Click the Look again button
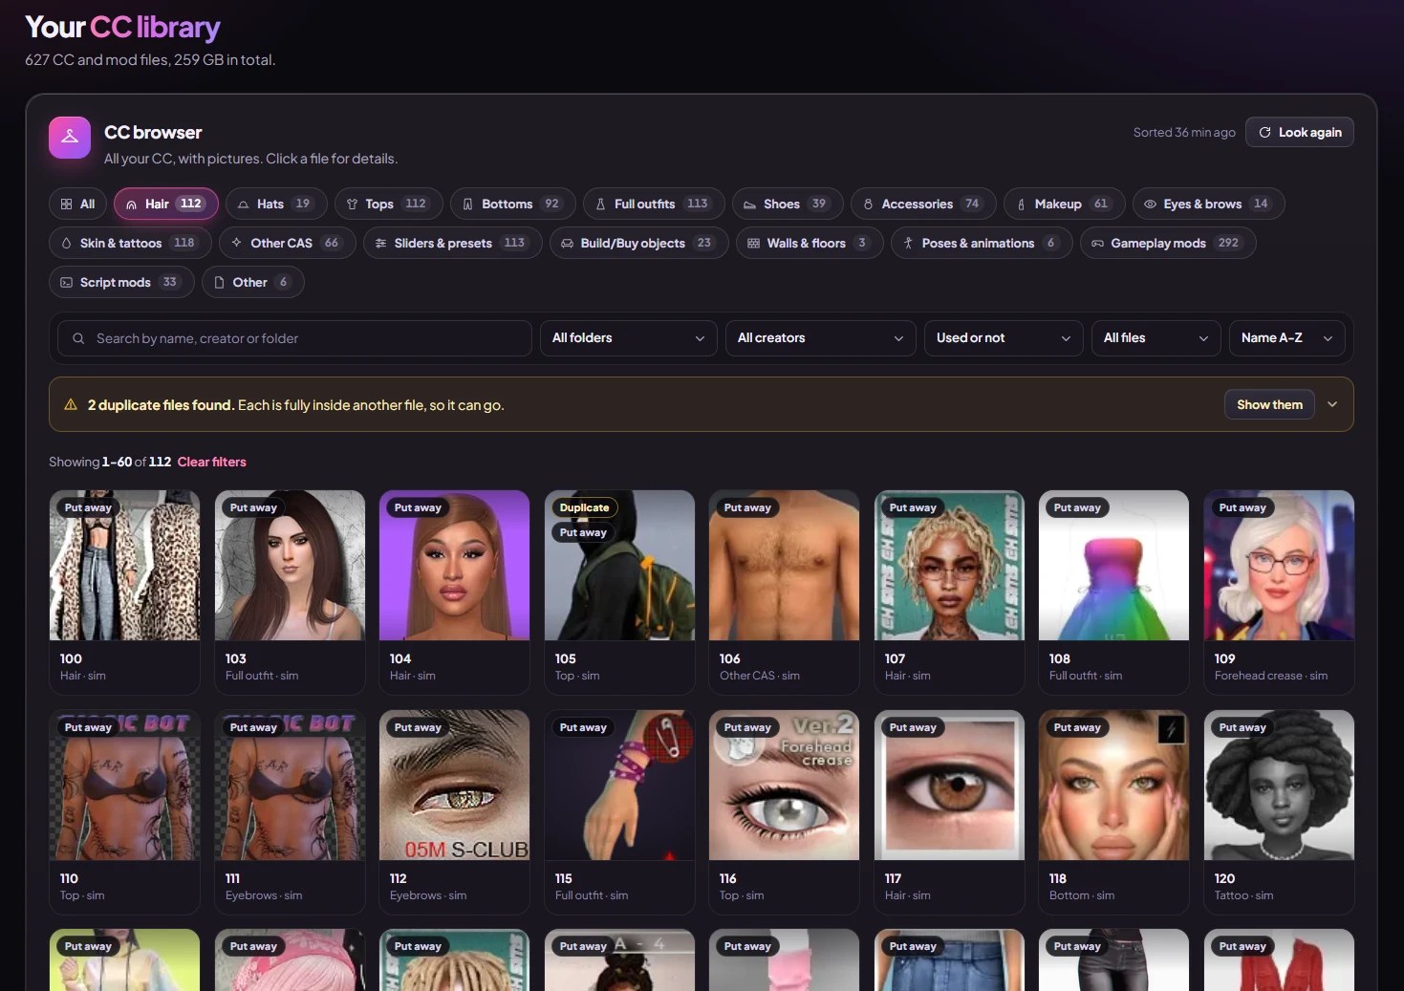 (1299, 133)
